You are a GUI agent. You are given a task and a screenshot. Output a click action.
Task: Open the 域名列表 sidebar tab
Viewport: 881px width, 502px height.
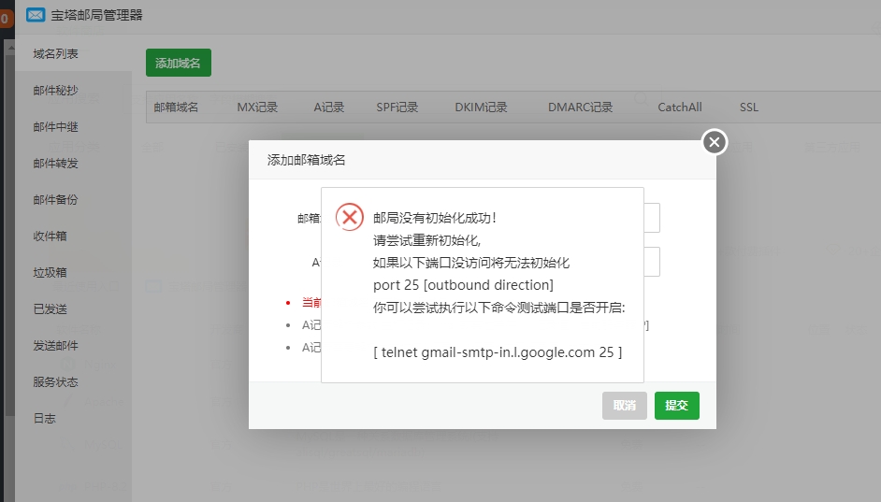click(55, 53)
